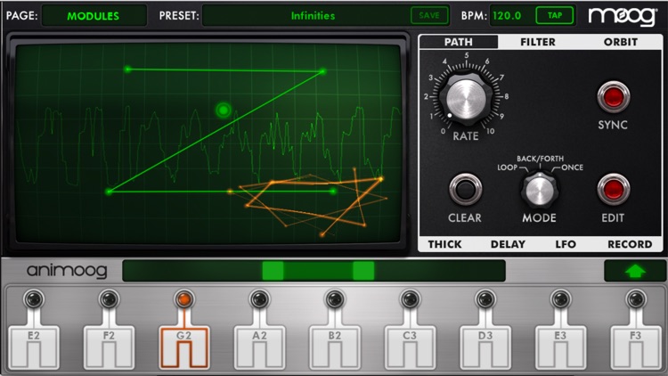The image size is (668, 376).
Task: Click the MODE selector knob
Action: pos(539,190)
